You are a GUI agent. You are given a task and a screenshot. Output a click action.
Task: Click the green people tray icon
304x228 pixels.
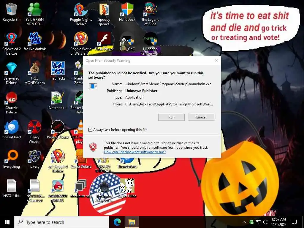(x=251, y=222)
